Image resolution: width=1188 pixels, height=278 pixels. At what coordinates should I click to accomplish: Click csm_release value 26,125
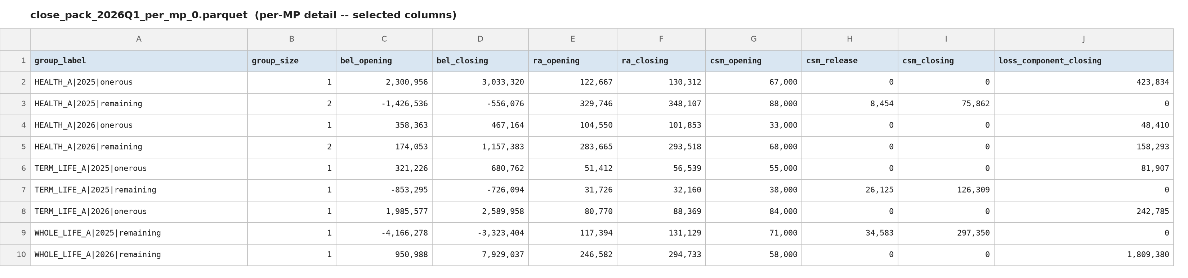click(850, 191)
